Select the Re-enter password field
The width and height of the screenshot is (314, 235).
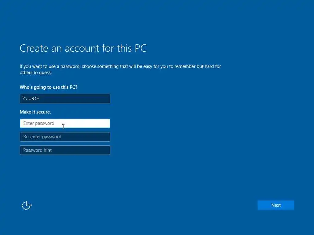[65, 137]
